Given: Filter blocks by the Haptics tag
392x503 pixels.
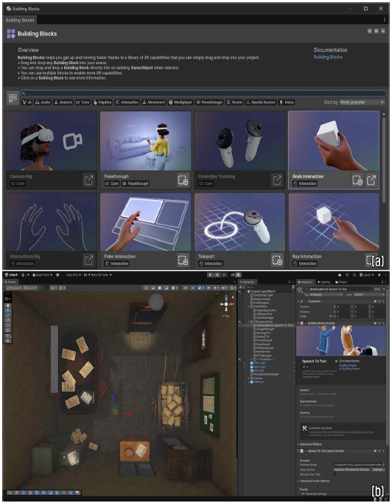Looking at the screenshot, I should point(102,103).
